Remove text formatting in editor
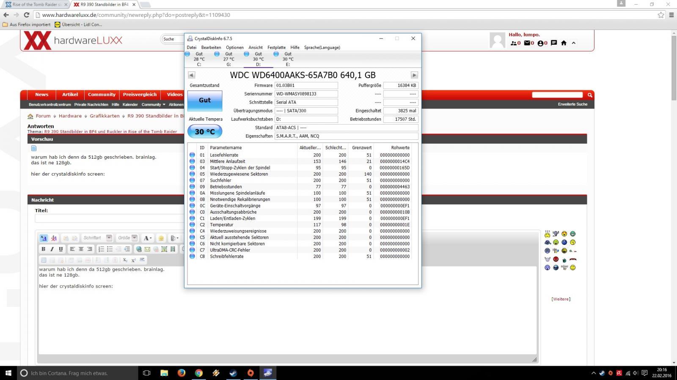The height and width of the screenshot is (380, 677). [54, 238]
